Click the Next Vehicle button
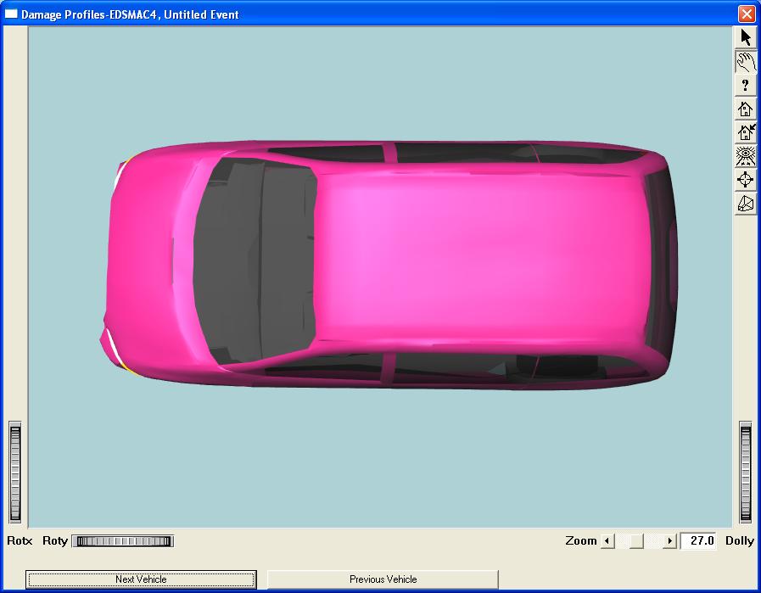Image resolution: width=761 pixels, height=593 pixels. click(141, 579)
